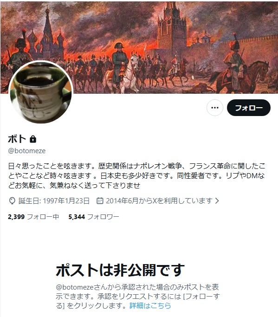Expand the chevron after Xを利用しています
The height and width of the screenshot is (317, 278).
click(217, 201)
